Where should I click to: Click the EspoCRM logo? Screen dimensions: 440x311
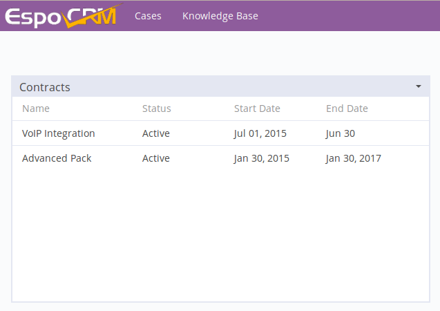64,17
